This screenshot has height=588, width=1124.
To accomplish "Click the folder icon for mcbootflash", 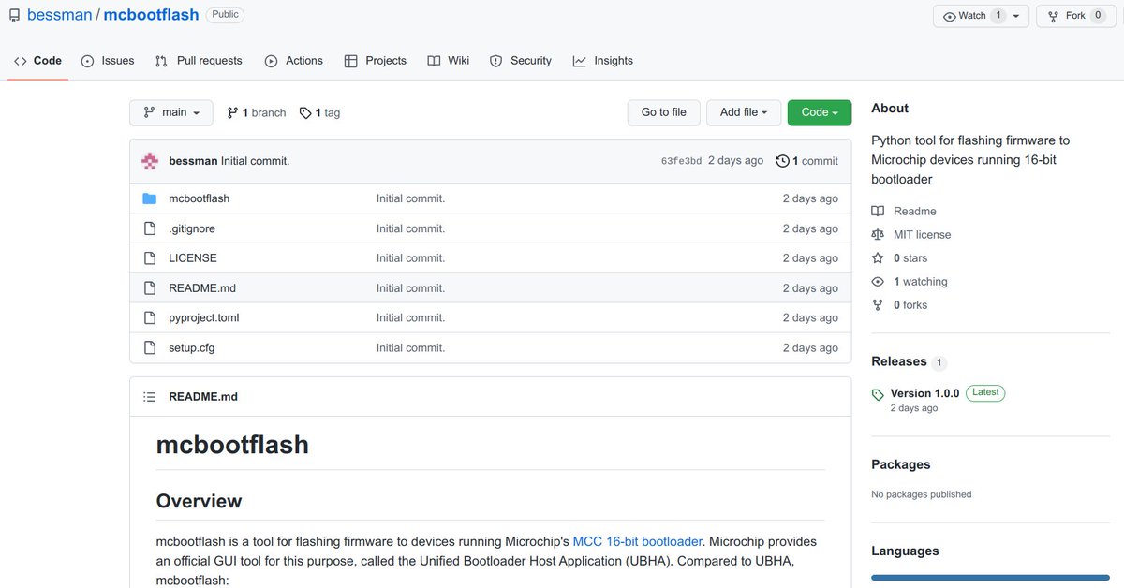I will 149,198.
